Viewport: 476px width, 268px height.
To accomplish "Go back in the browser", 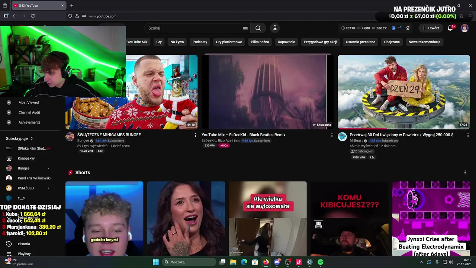I will [x=15, y=16].
